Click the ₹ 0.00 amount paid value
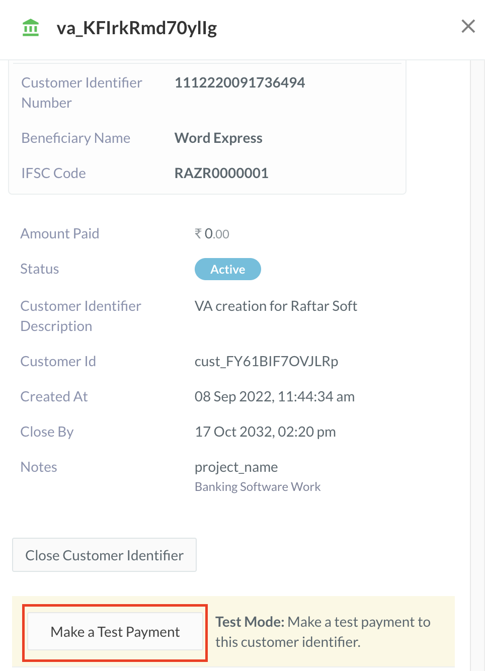This screenshot has width=485, height=671. 212,234
